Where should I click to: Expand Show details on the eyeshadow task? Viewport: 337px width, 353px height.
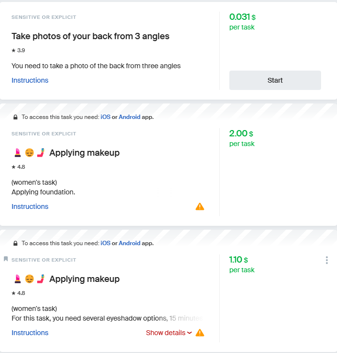tap(169, 333)
